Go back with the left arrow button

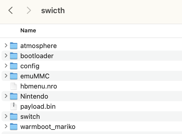(x=10, y=10)
